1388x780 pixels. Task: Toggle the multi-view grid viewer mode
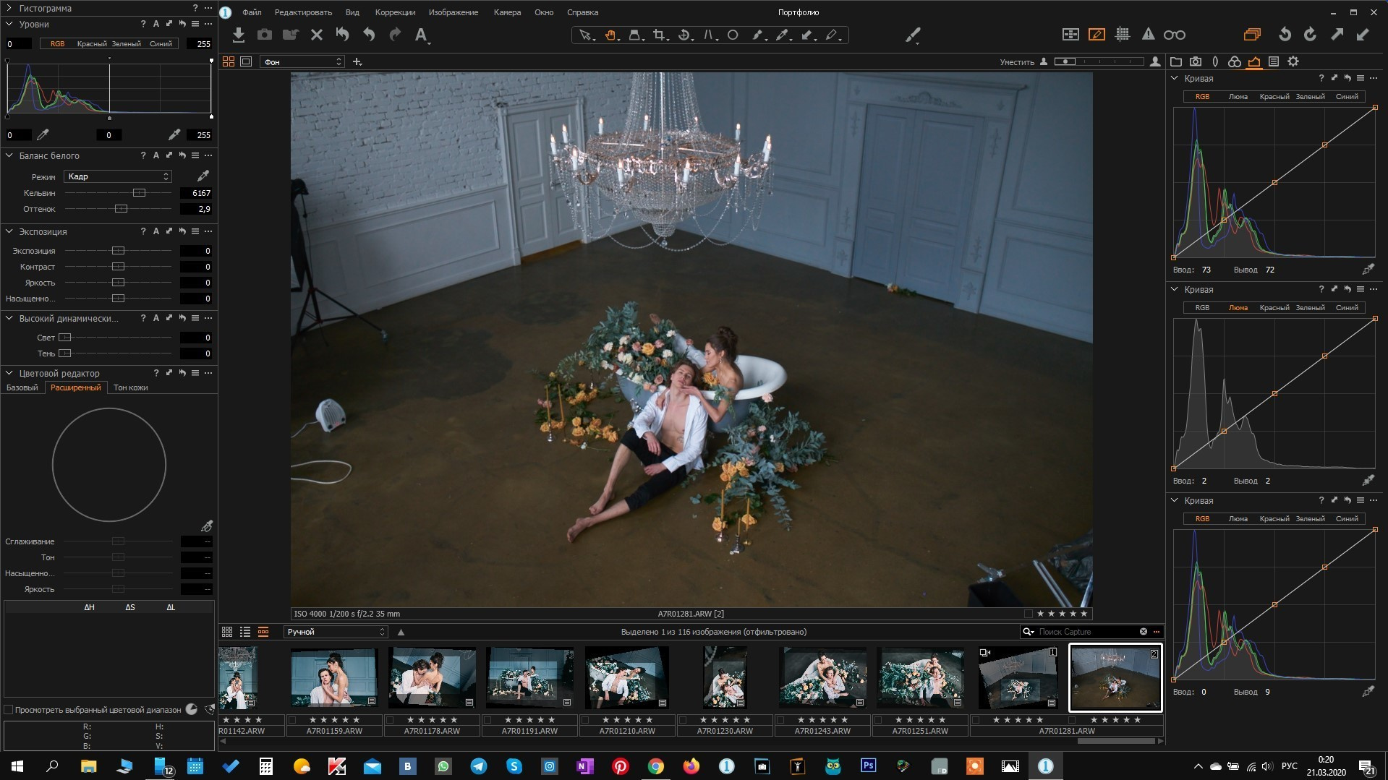pos(229,62)
